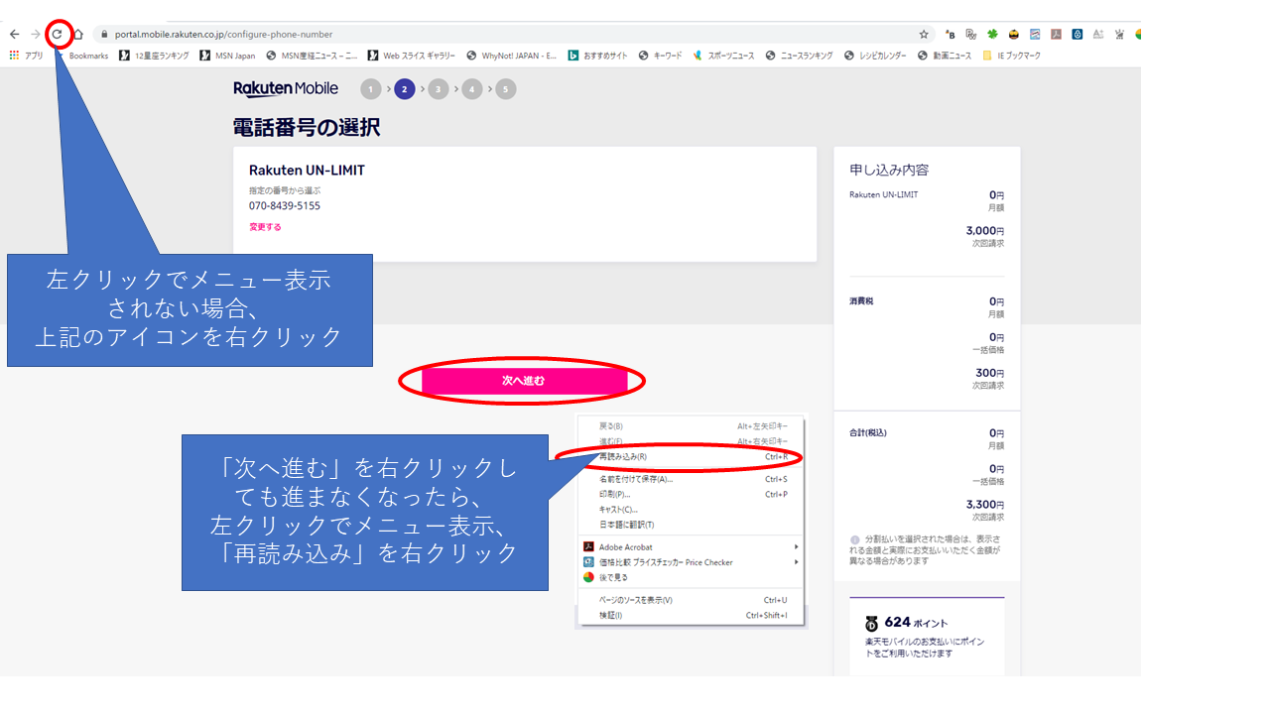Choose 進む(F) in context menu

(693, 441)
